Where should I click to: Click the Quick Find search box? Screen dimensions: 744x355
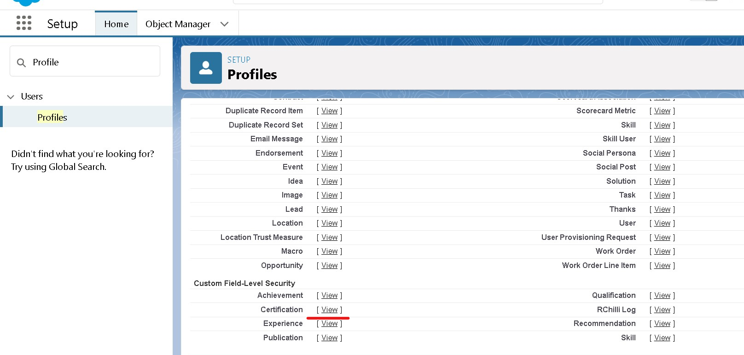click(85, 61)
